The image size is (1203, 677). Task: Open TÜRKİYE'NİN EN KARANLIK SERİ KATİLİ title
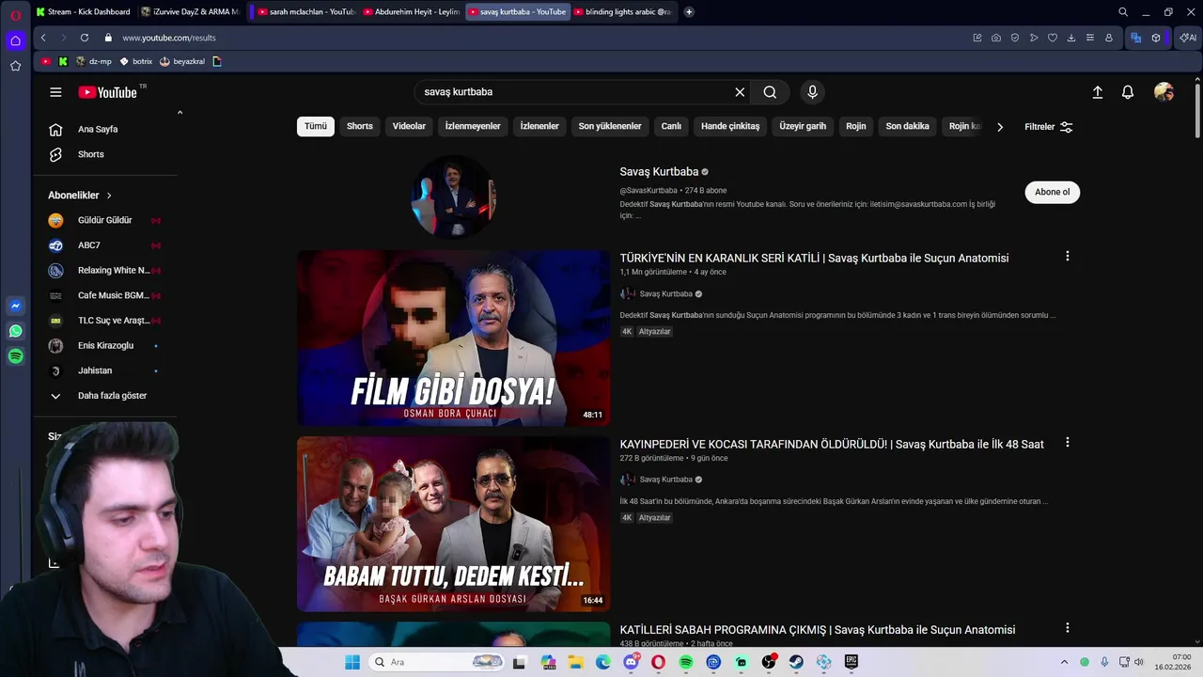pyautogui.click(x=814, y=259)
